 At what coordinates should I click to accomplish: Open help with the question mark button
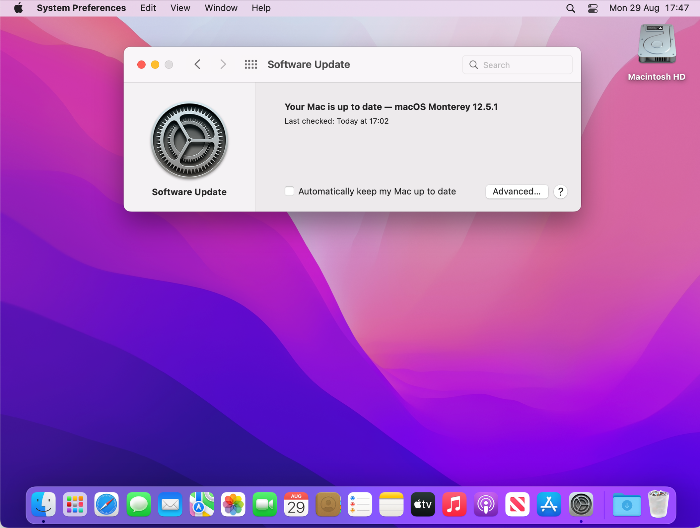click(561, 191)
